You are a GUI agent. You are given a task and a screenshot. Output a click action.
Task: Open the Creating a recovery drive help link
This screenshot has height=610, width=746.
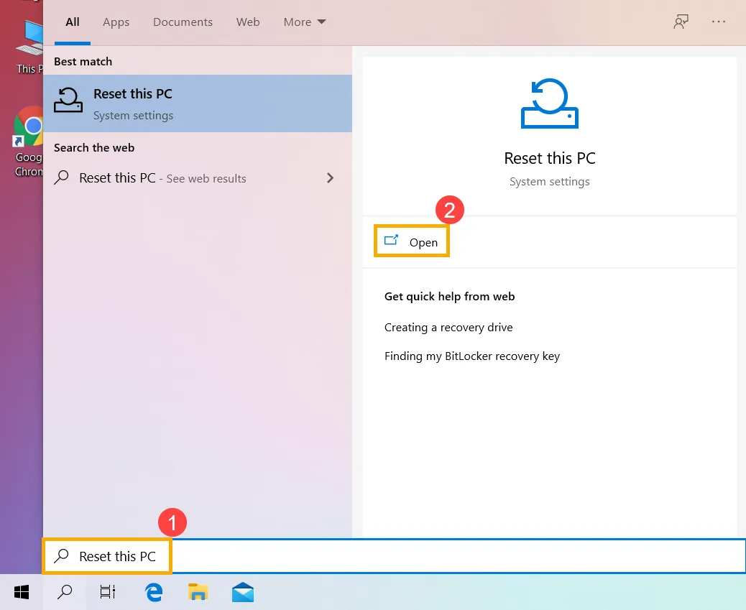[448, 327]
